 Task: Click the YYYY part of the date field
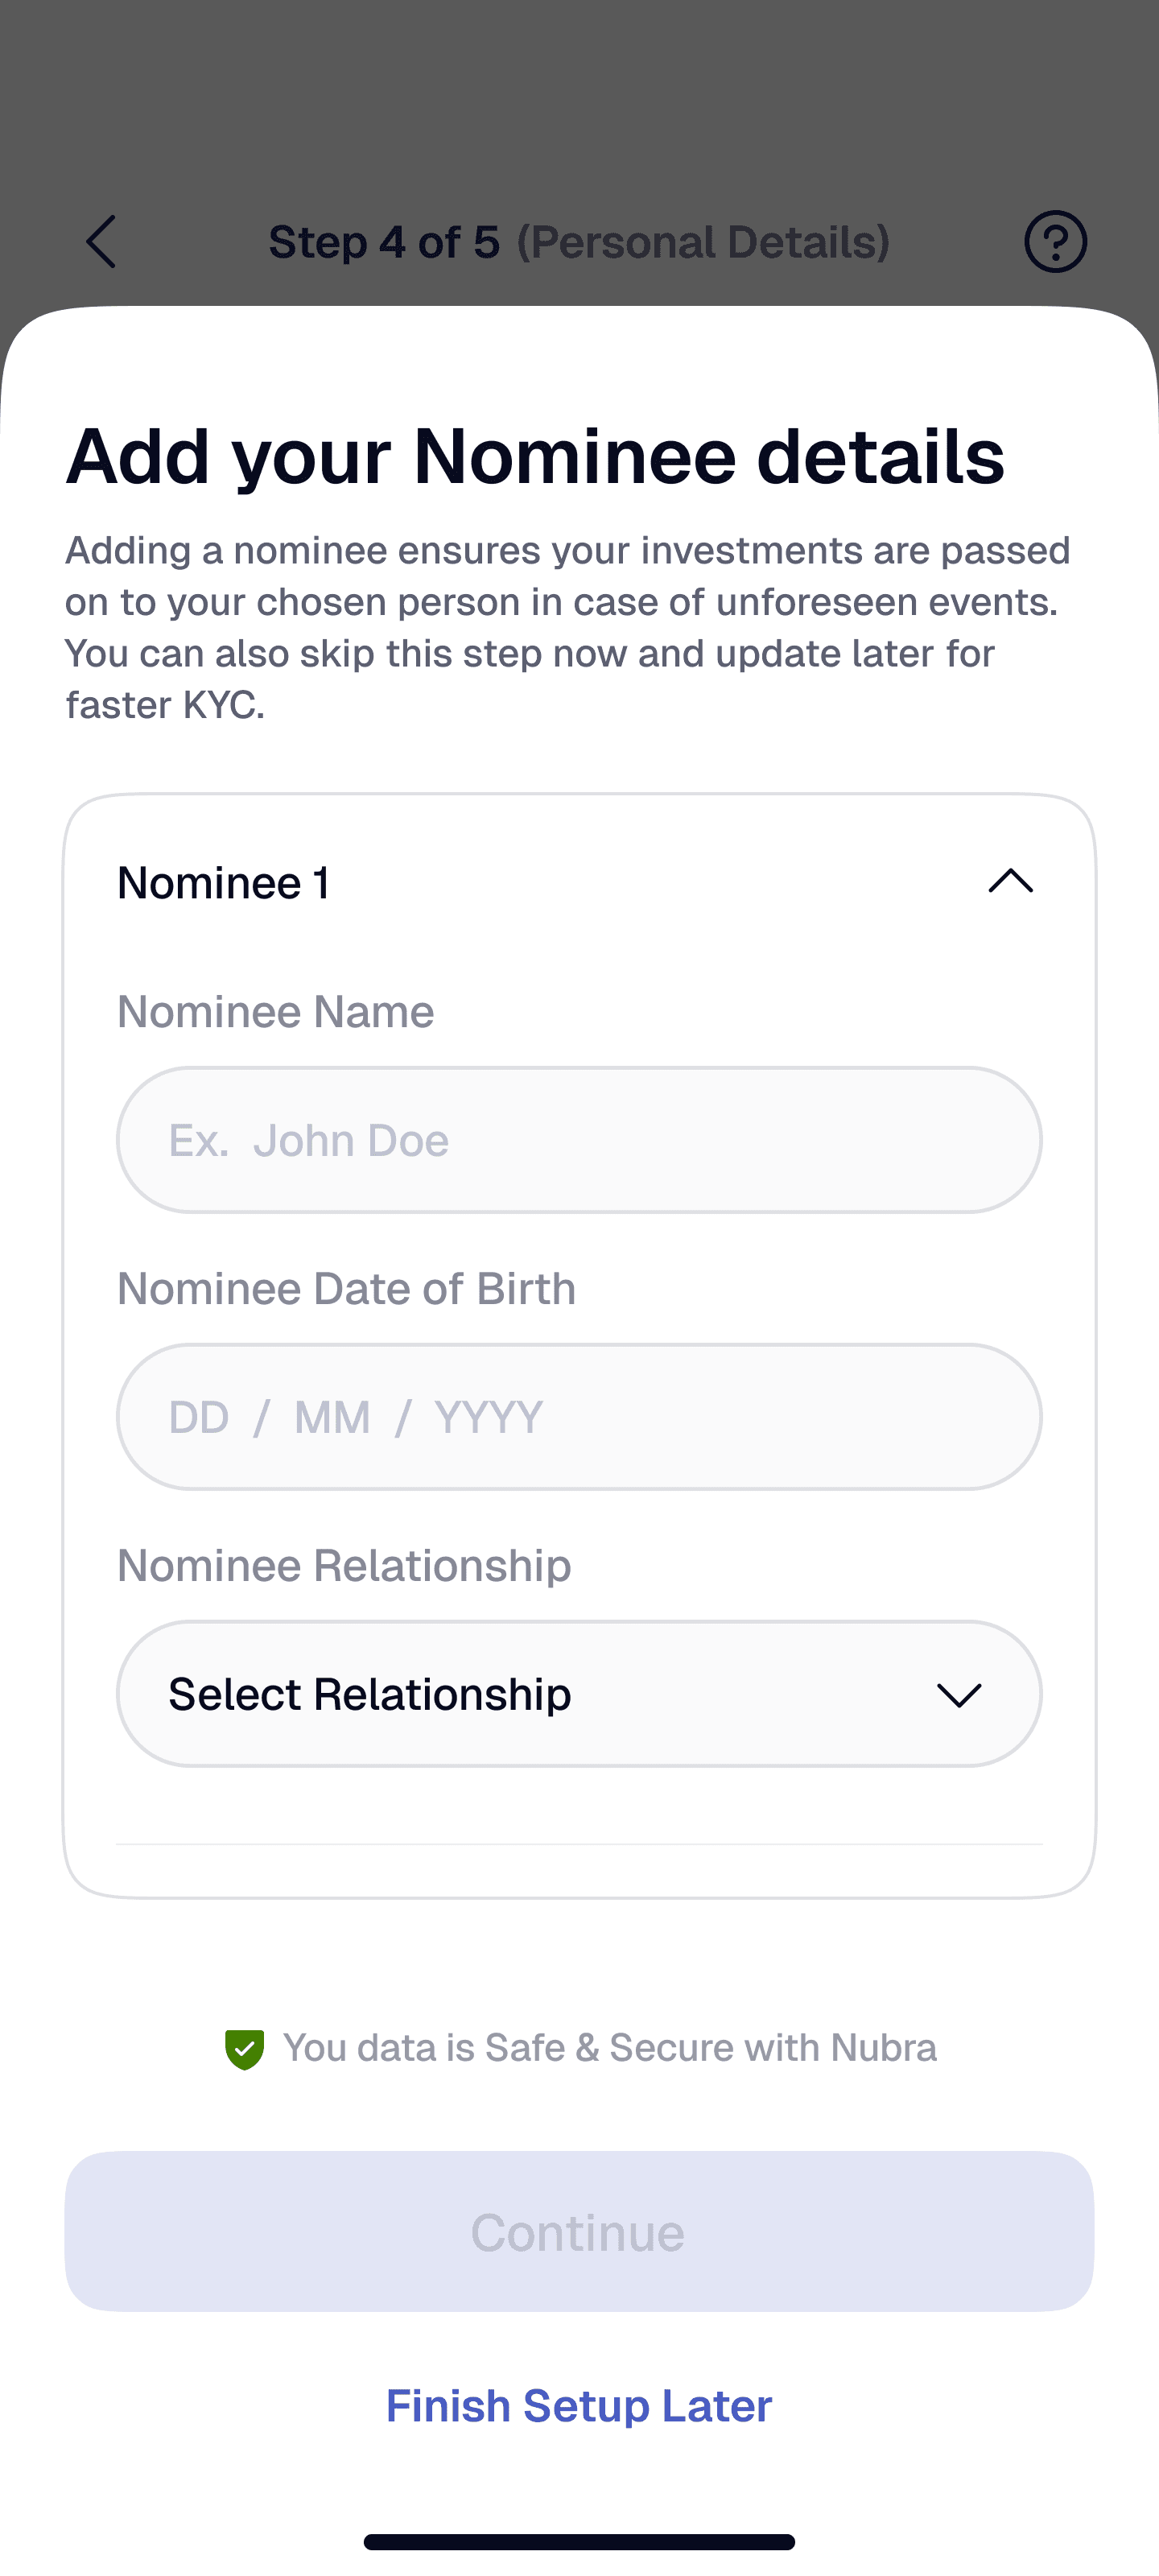pyautogui.click(x=489, y=1418)
